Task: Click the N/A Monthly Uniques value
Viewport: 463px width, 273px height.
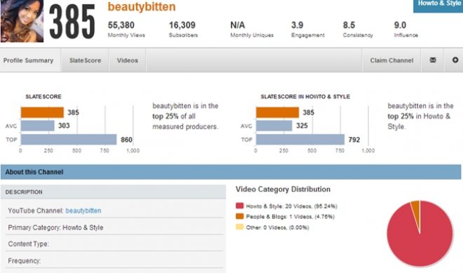Action: click(x=237, y=25)
